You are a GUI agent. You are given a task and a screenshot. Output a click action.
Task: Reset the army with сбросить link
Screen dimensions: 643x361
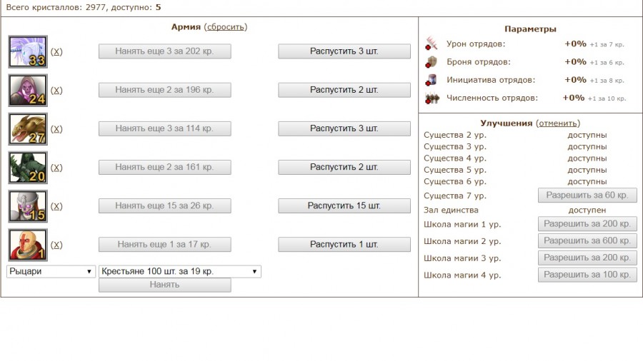point(226,27)
